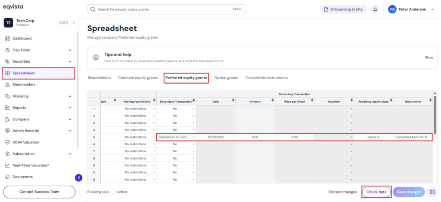Image resolution: width=441 pixels, height=202 pixels.
Task: Click the Tips and help info icon
Action: pos(96,58)
